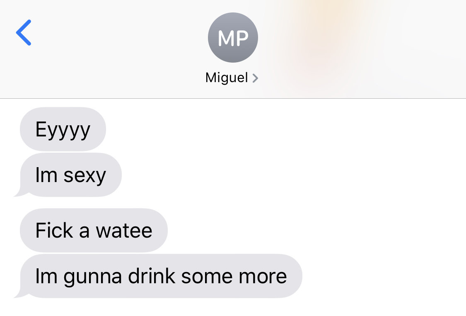Open contact details via Miguel name
This screenshot has height=316, width=466.
pyautogui.click(x=227, y=78)
